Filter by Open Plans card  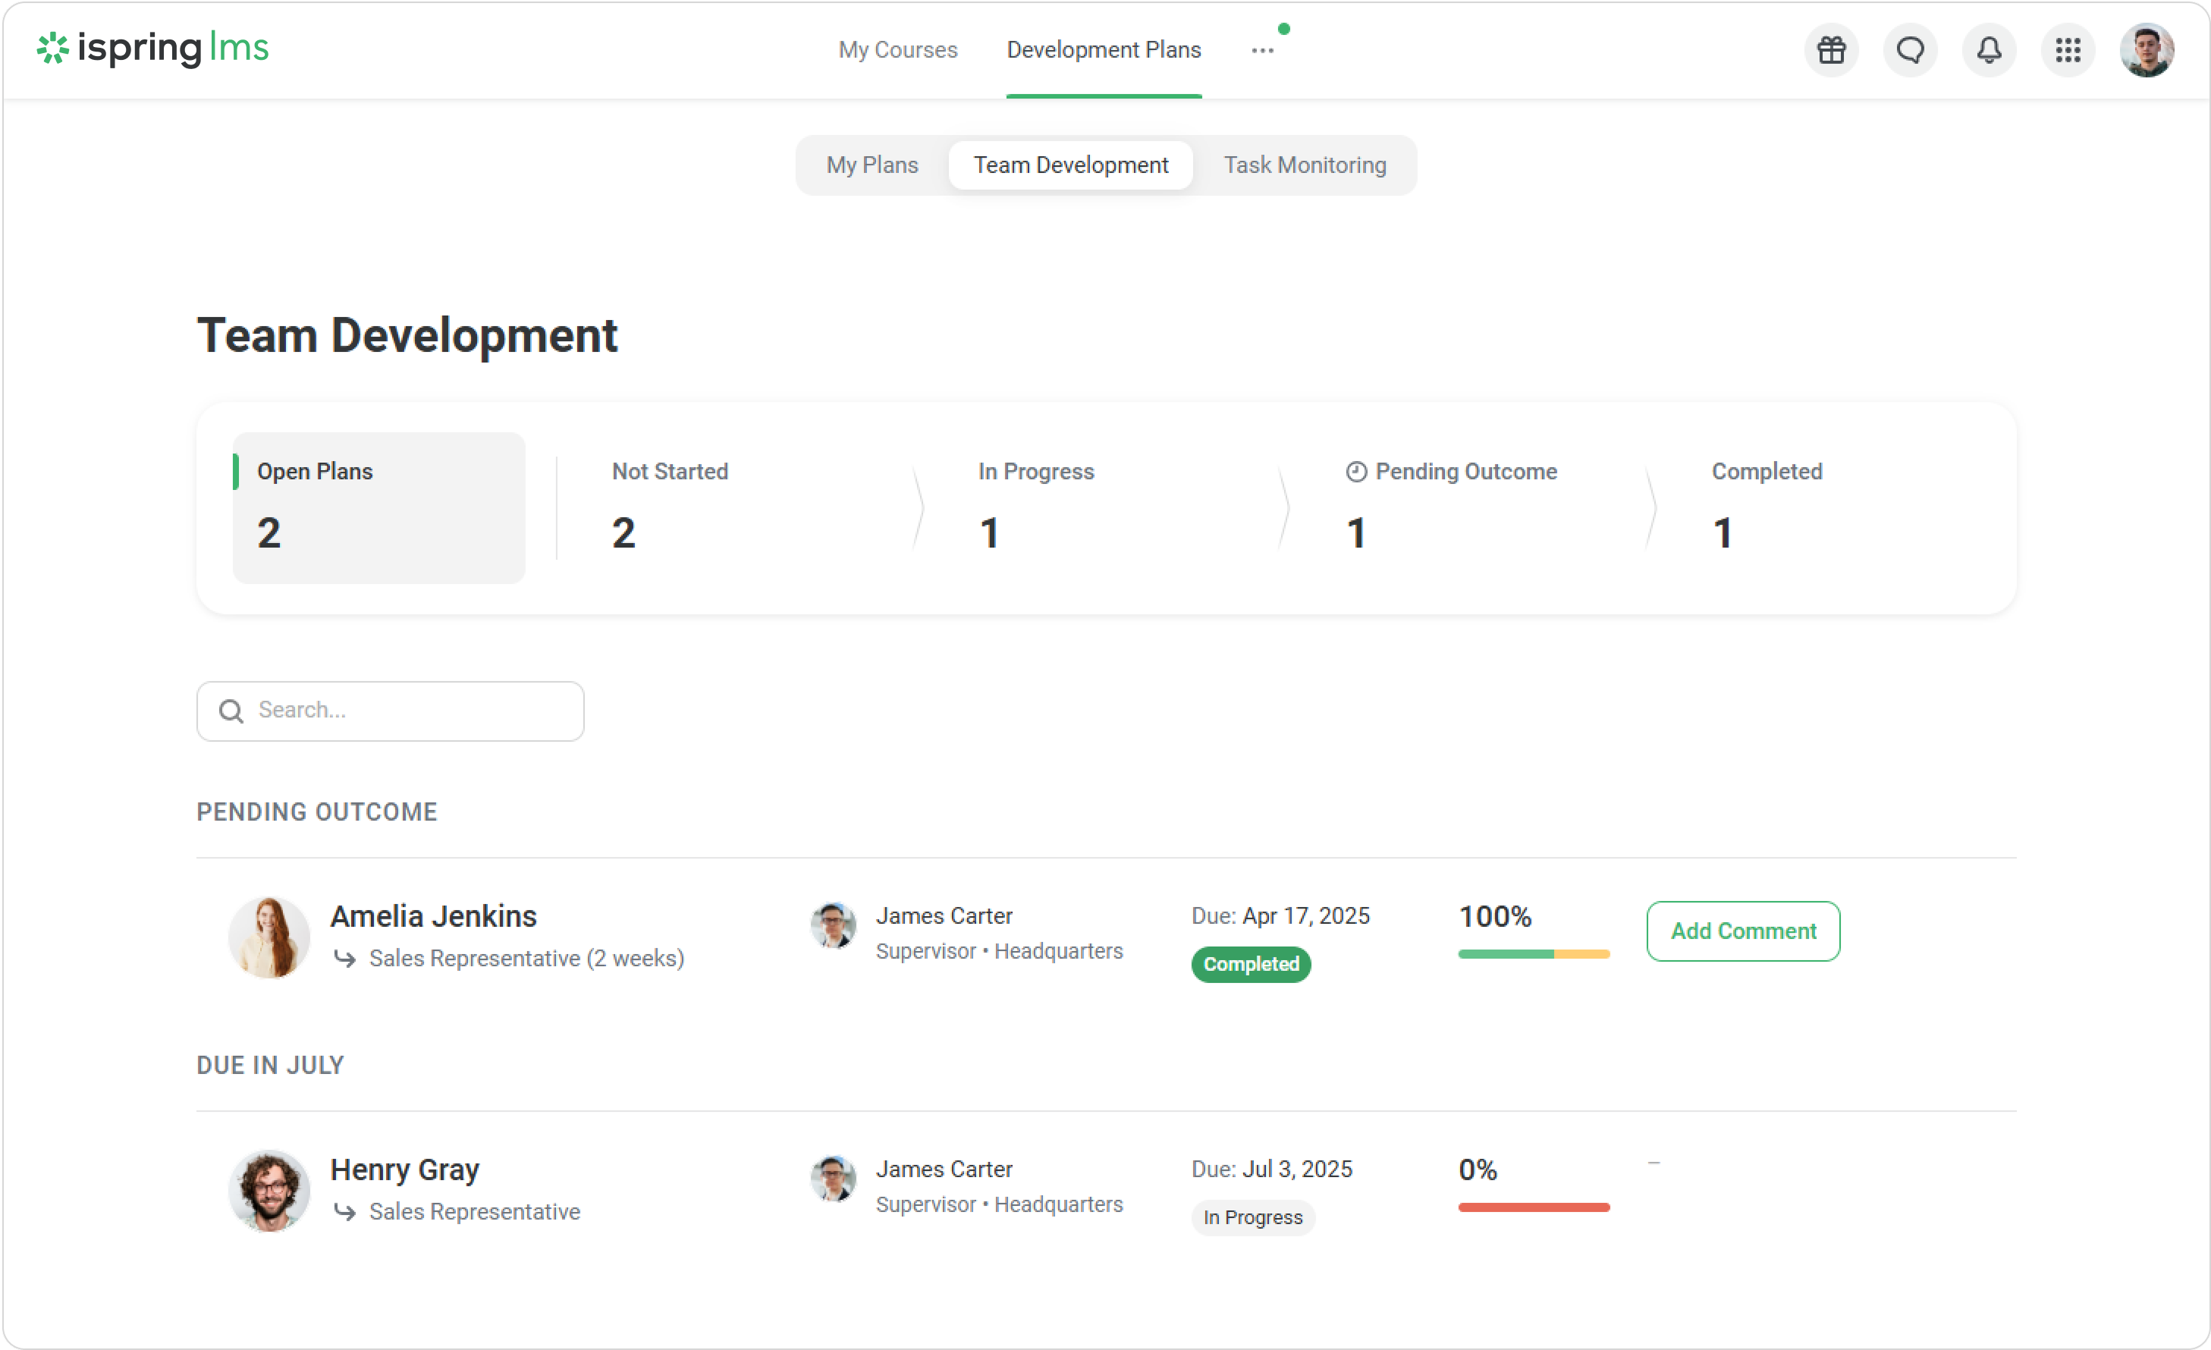pos(378,507)
